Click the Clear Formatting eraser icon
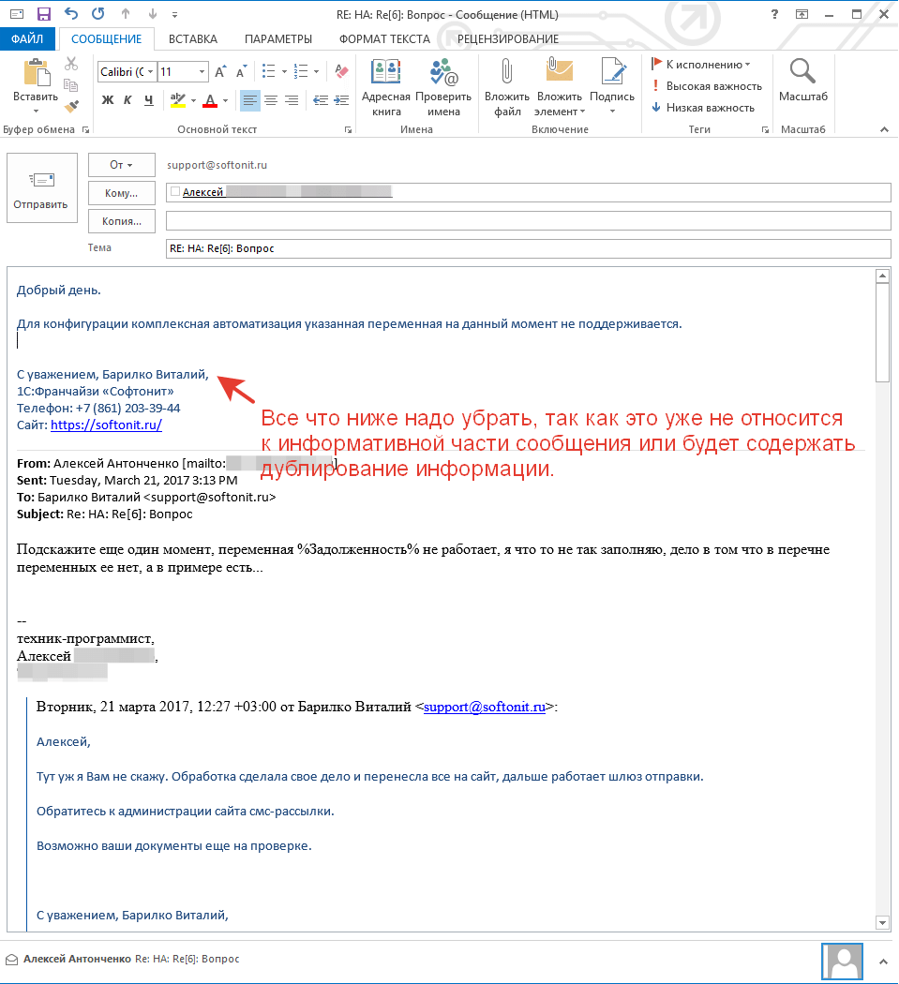The width and height of the screenshot is (899, 984). (341, 71)
